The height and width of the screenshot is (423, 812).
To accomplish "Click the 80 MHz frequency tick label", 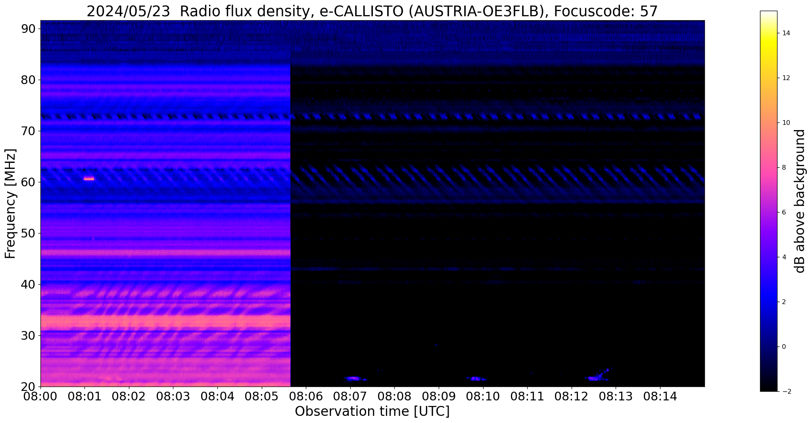I will (28, 80).
